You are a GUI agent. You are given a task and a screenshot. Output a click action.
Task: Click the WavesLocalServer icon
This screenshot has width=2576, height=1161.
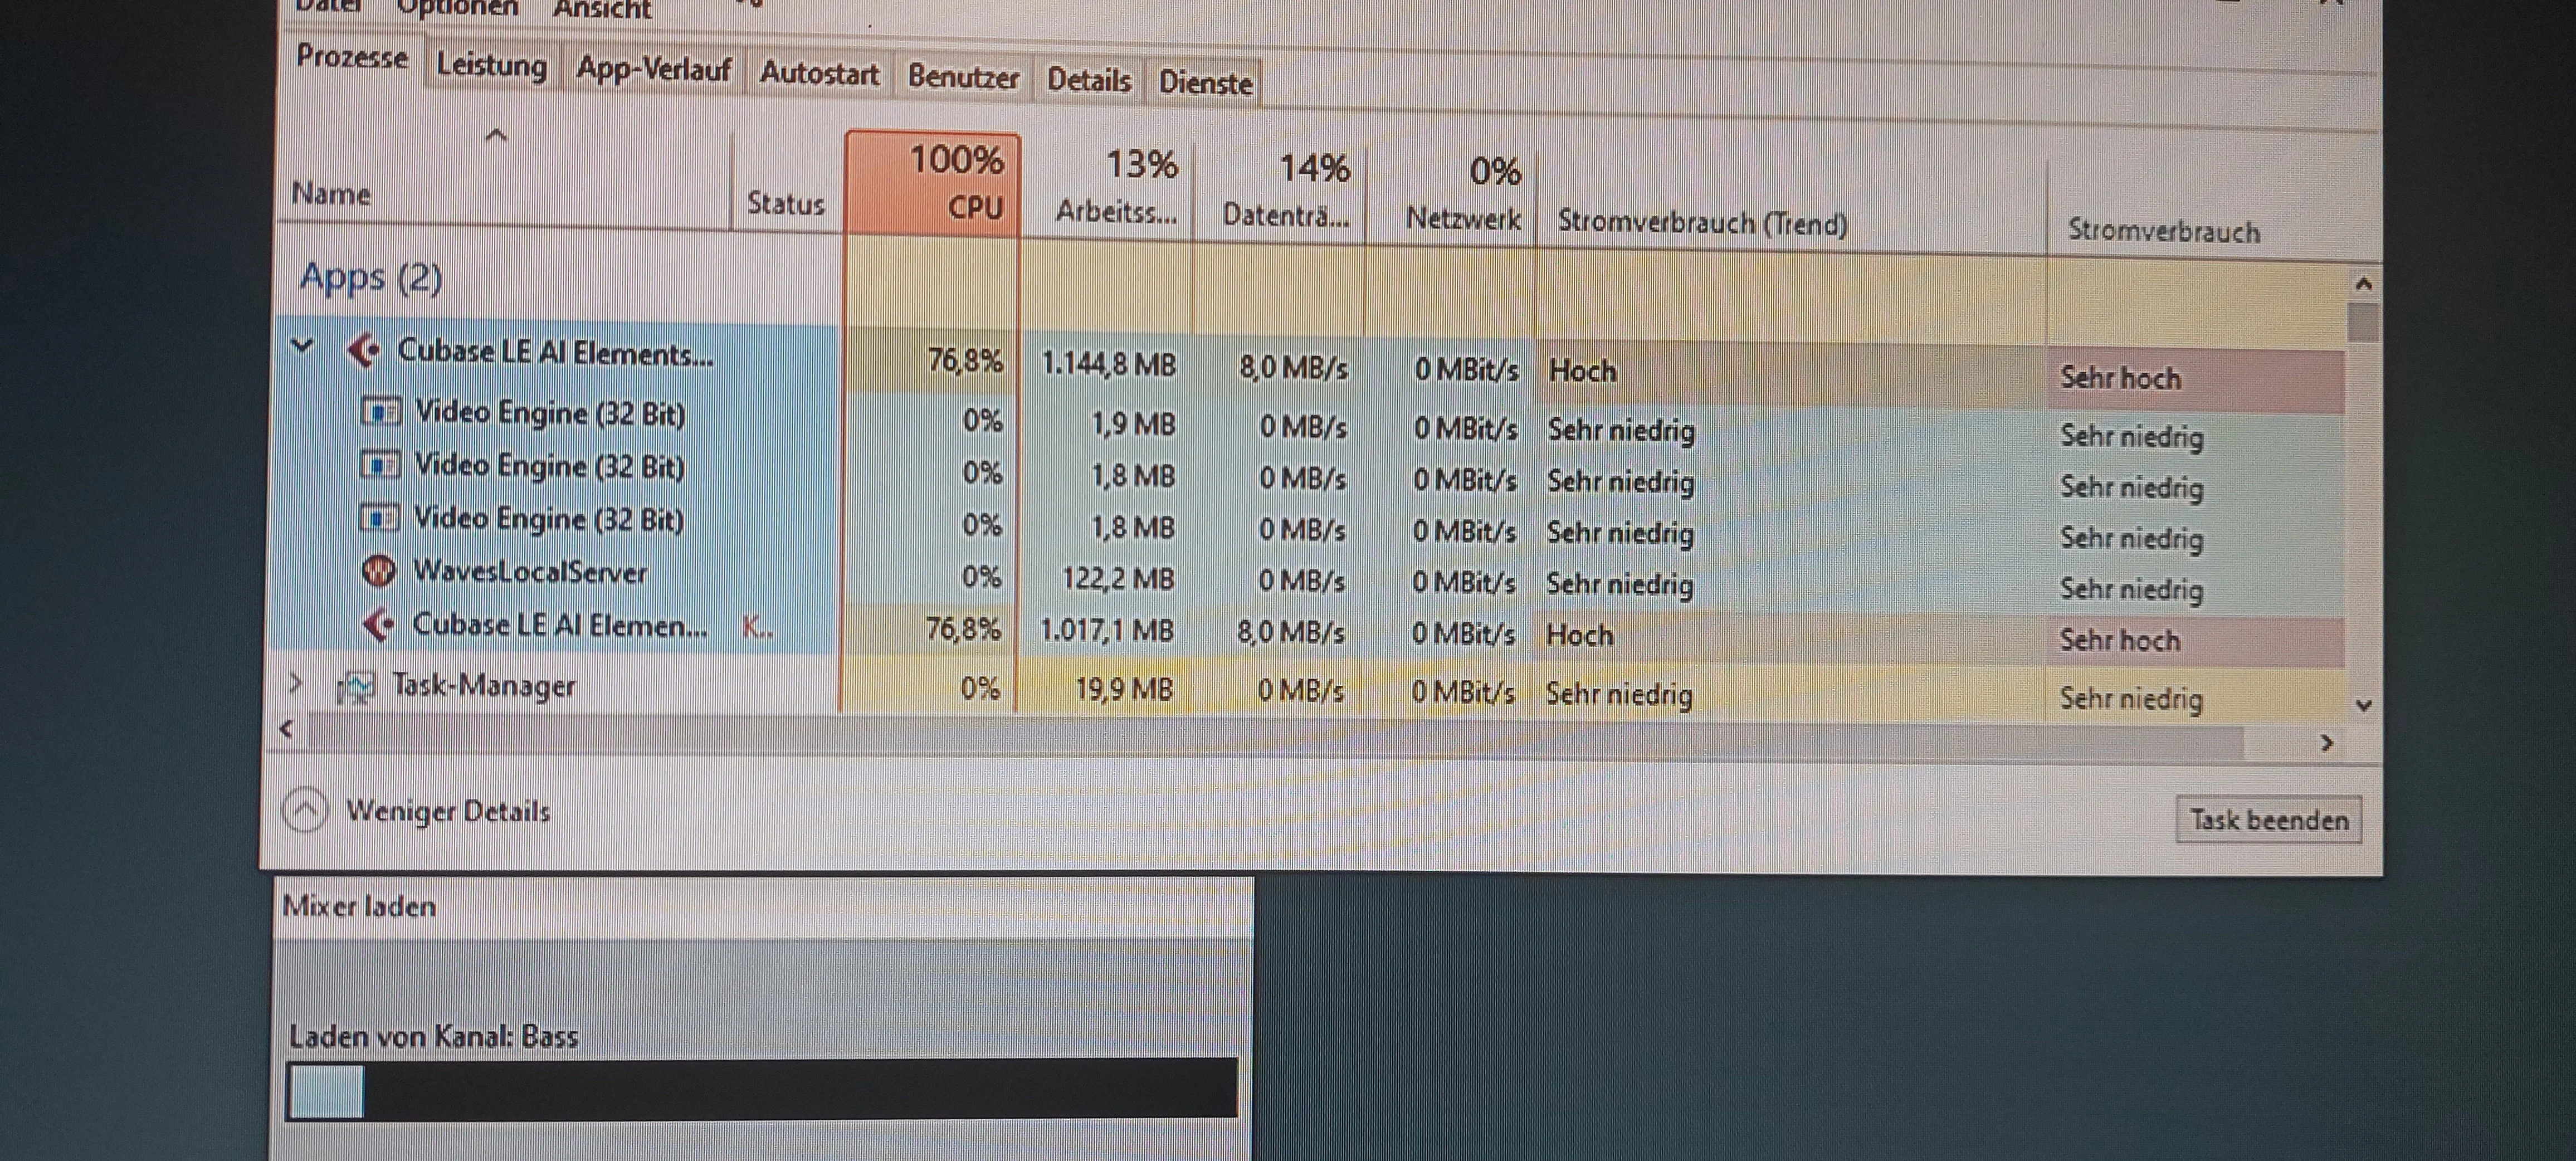(x=378, y=571)
